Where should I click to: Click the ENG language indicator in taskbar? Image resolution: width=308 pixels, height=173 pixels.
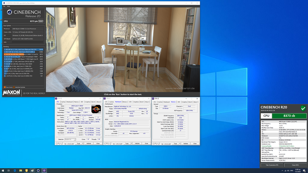pyautogui.click(x=292, y=171)
